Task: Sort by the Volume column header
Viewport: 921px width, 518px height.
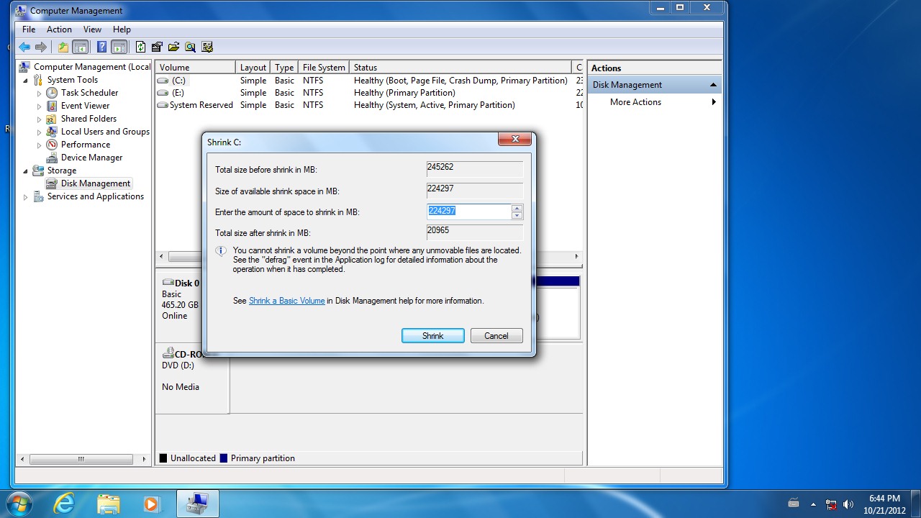Action: pos(196,68)
